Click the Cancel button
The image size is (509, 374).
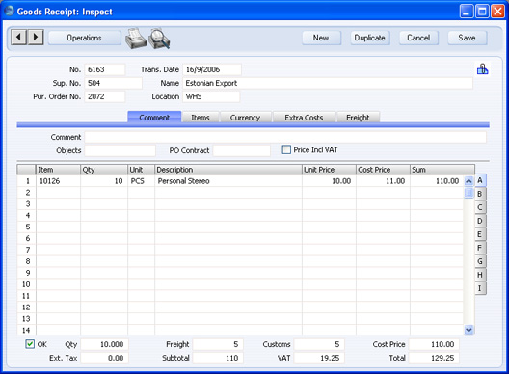[418, 38]
